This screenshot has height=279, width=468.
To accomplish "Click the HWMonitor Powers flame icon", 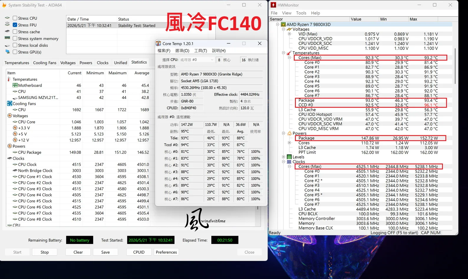I will point(289,133).
